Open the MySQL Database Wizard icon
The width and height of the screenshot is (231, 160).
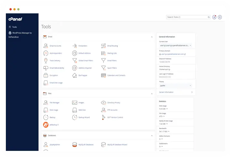coord(103,145)
